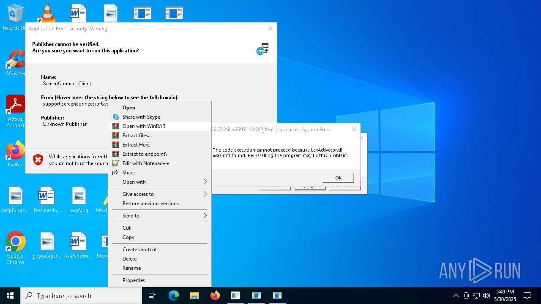Click taskbar clock showing 5:49 PM

[505, 296]
